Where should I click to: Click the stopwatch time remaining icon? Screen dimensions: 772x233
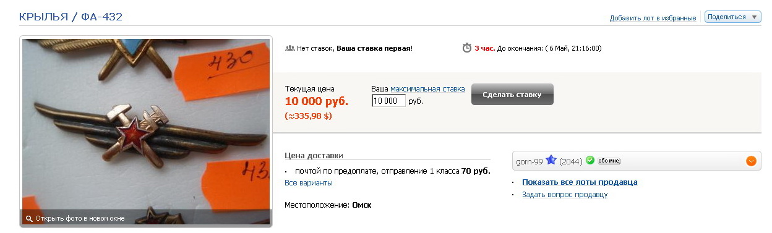[467, 48]
